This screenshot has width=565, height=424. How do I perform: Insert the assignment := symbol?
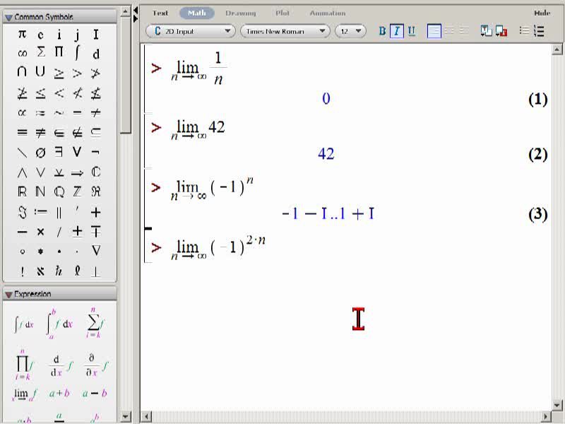click(40, 212)
